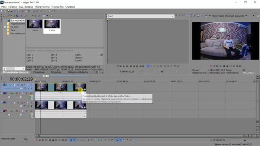Switch to the Переходы tab

pyautogui.click(x=56, y=72)
